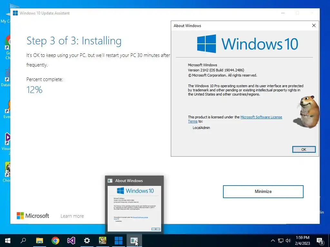The width and height of the screenshot is (330, 247).
Task: Open the volume speaker tray icon
Action: [x=288, y=241]
